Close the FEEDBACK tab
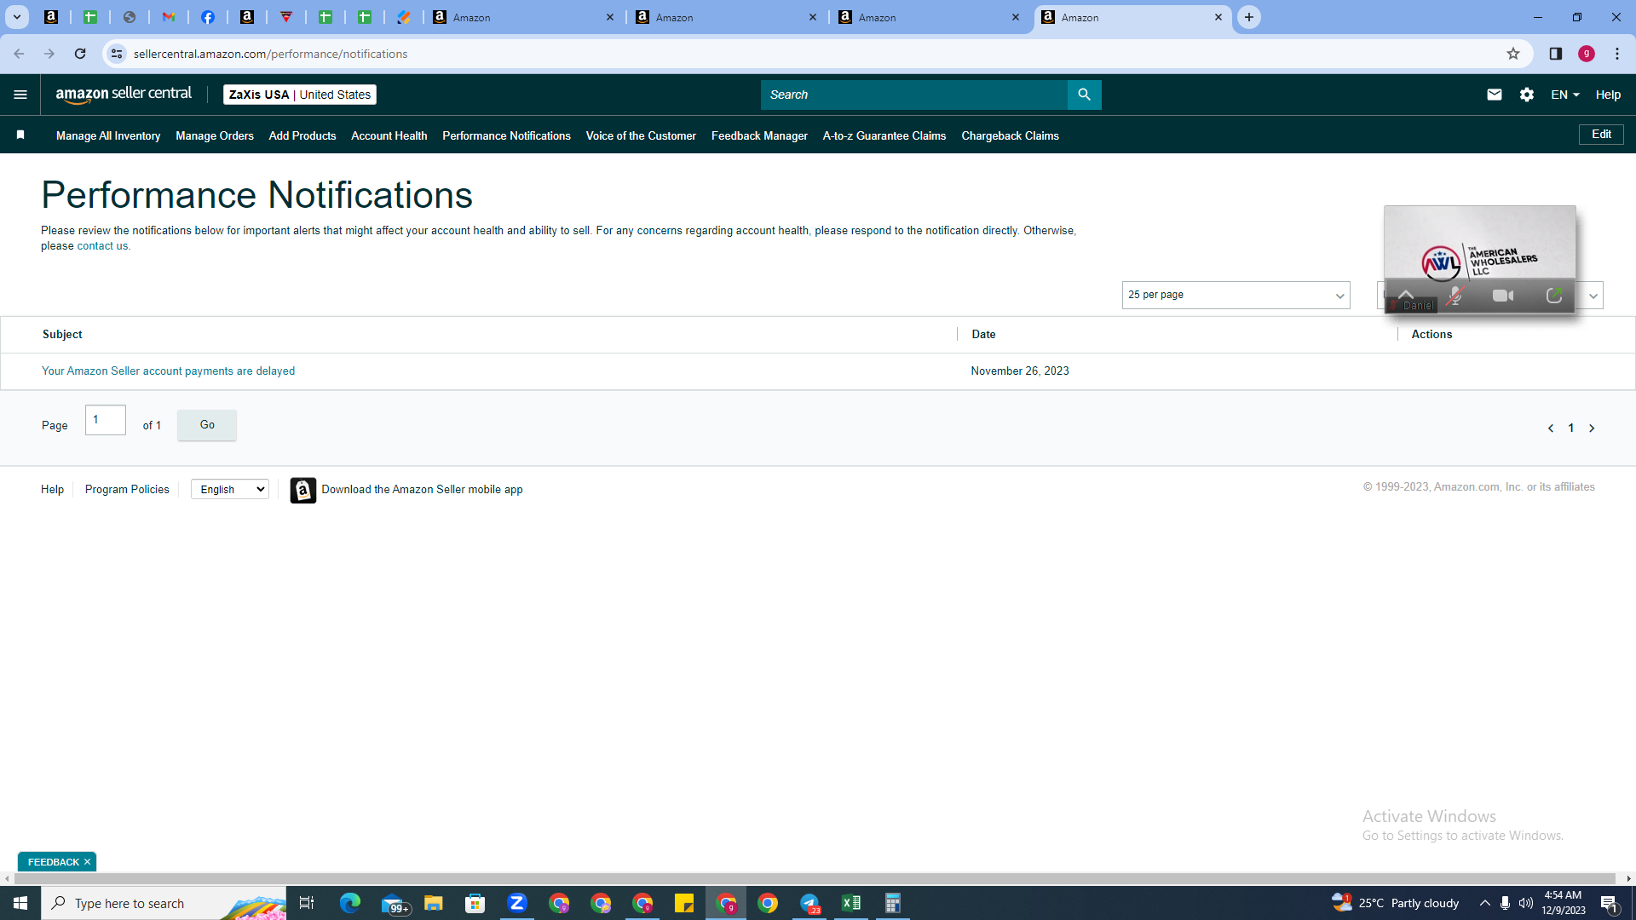Viewport: 1636px width, 920px height. pyautogui.click(x=87, y=862)
